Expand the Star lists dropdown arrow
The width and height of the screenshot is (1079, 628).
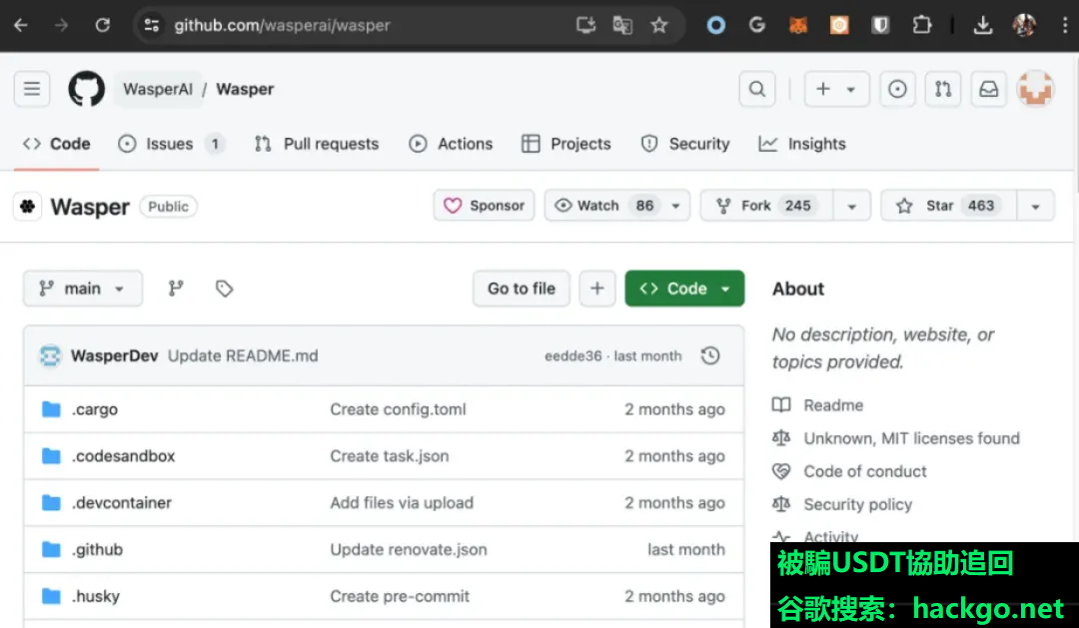[x=1036, y=206]
